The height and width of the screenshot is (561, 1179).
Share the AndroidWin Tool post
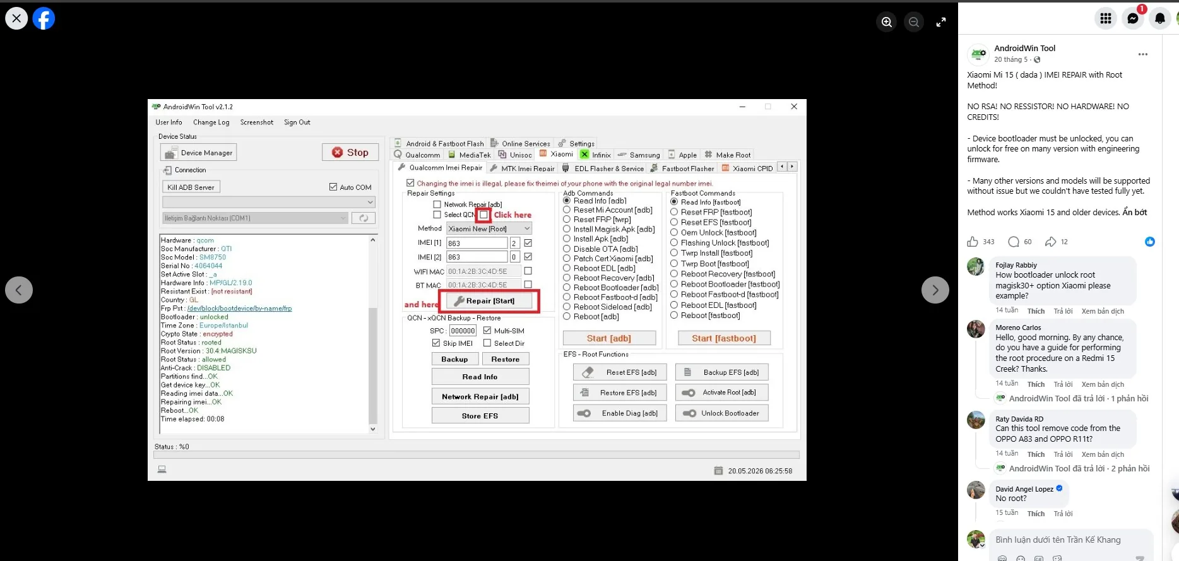point(1051,242)
